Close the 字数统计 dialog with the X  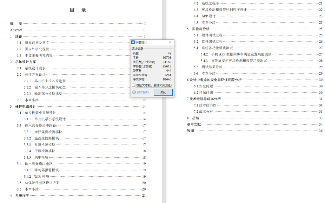170,42
